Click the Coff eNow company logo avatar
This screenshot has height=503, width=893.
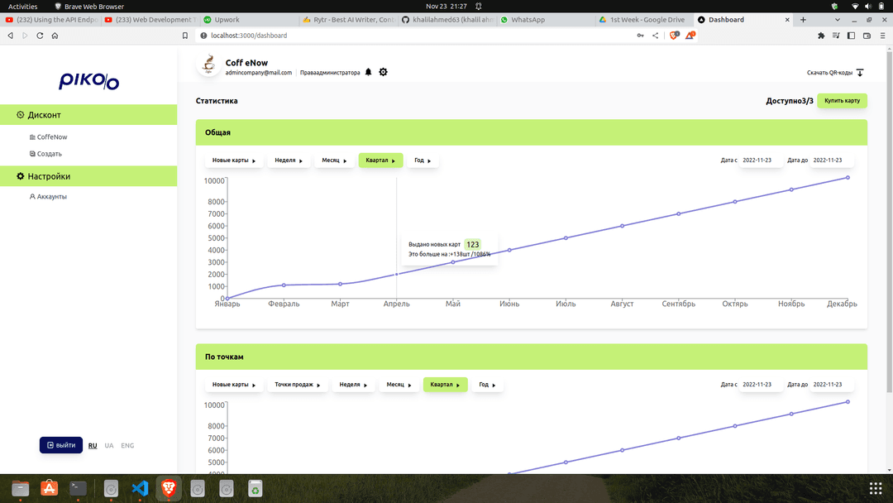point(208,65)
